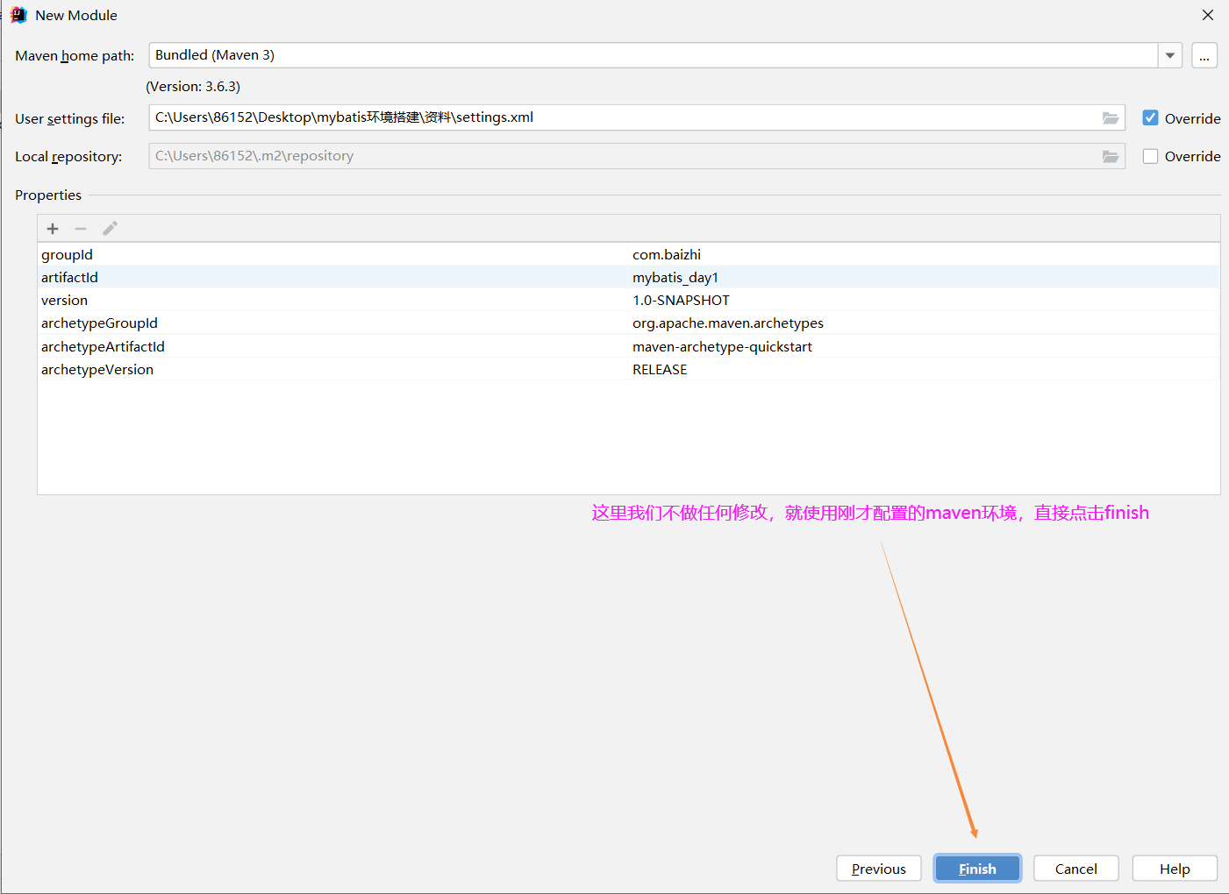Expand the Maven home path dropdown
This screenshot has width=1229, height=894.
1170,55
